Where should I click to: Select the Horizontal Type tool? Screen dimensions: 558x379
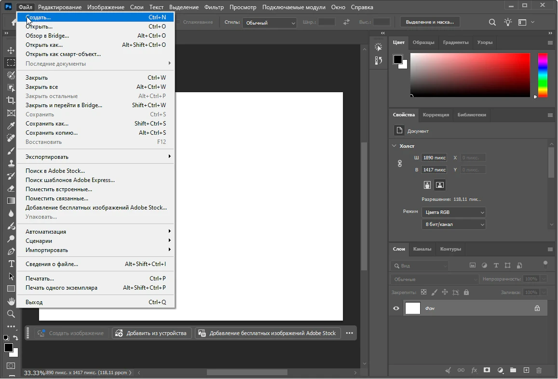tap(11, 264)
